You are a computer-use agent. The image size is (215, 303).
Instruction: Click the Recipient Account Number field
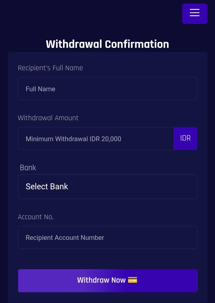[107, 237]
